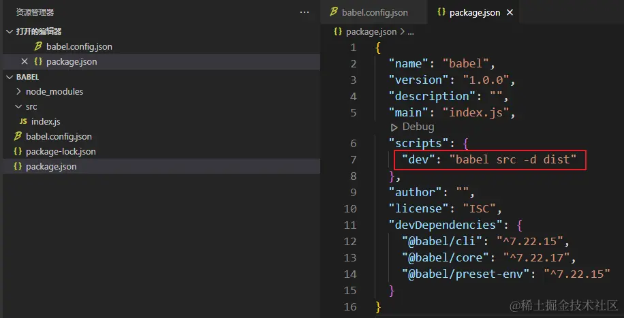Close the package.json editor tab
The width and height of the screenshot is (624, 318).
click(510, 12)
